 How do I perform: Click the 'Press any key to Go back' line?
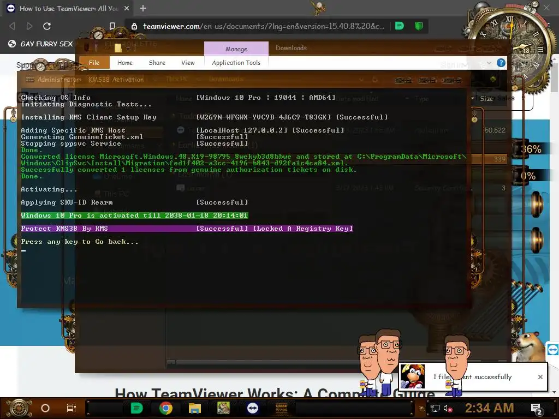pyautogui.click(x=80, y=242)
